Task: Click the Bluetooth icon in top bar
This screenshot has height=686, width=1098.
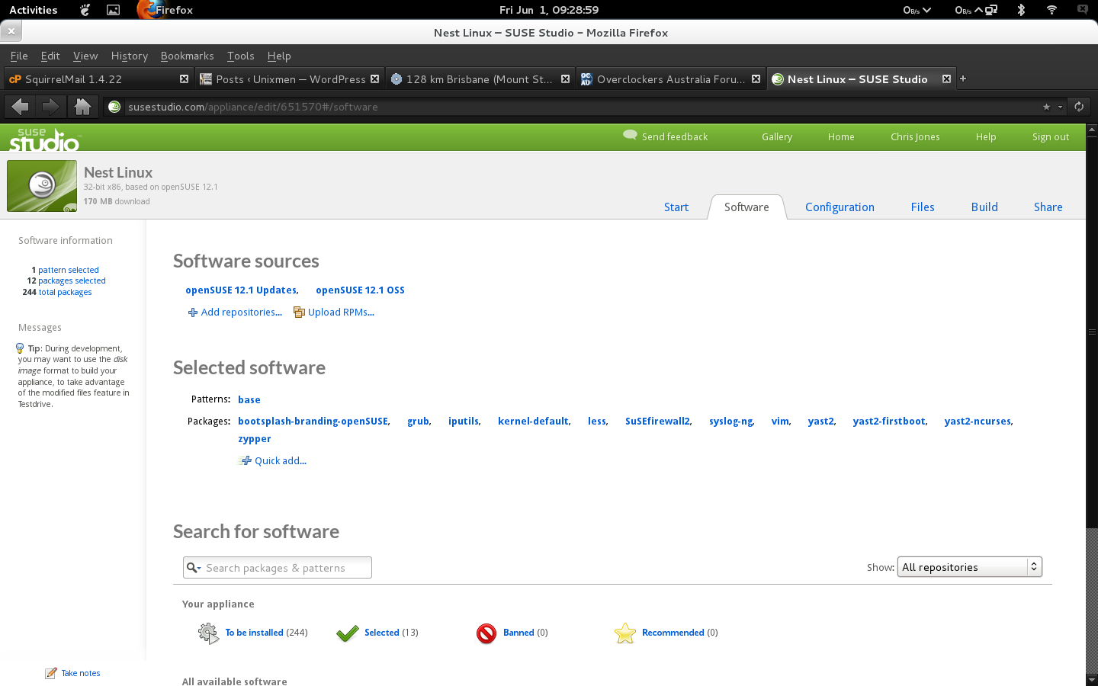Action: click(1021, 10)
